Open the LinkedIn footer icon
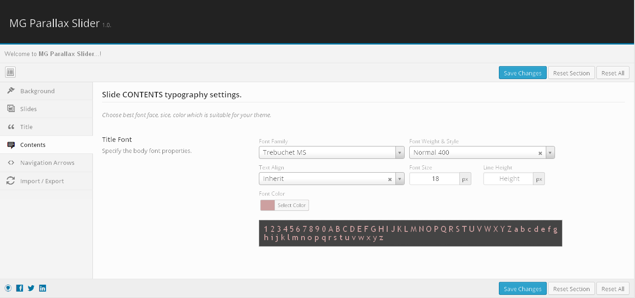Screen dimensions: 635x298 (43, 288)
